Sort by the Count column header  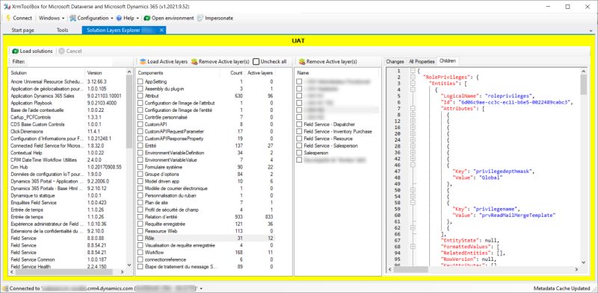(x=232, y=72)
